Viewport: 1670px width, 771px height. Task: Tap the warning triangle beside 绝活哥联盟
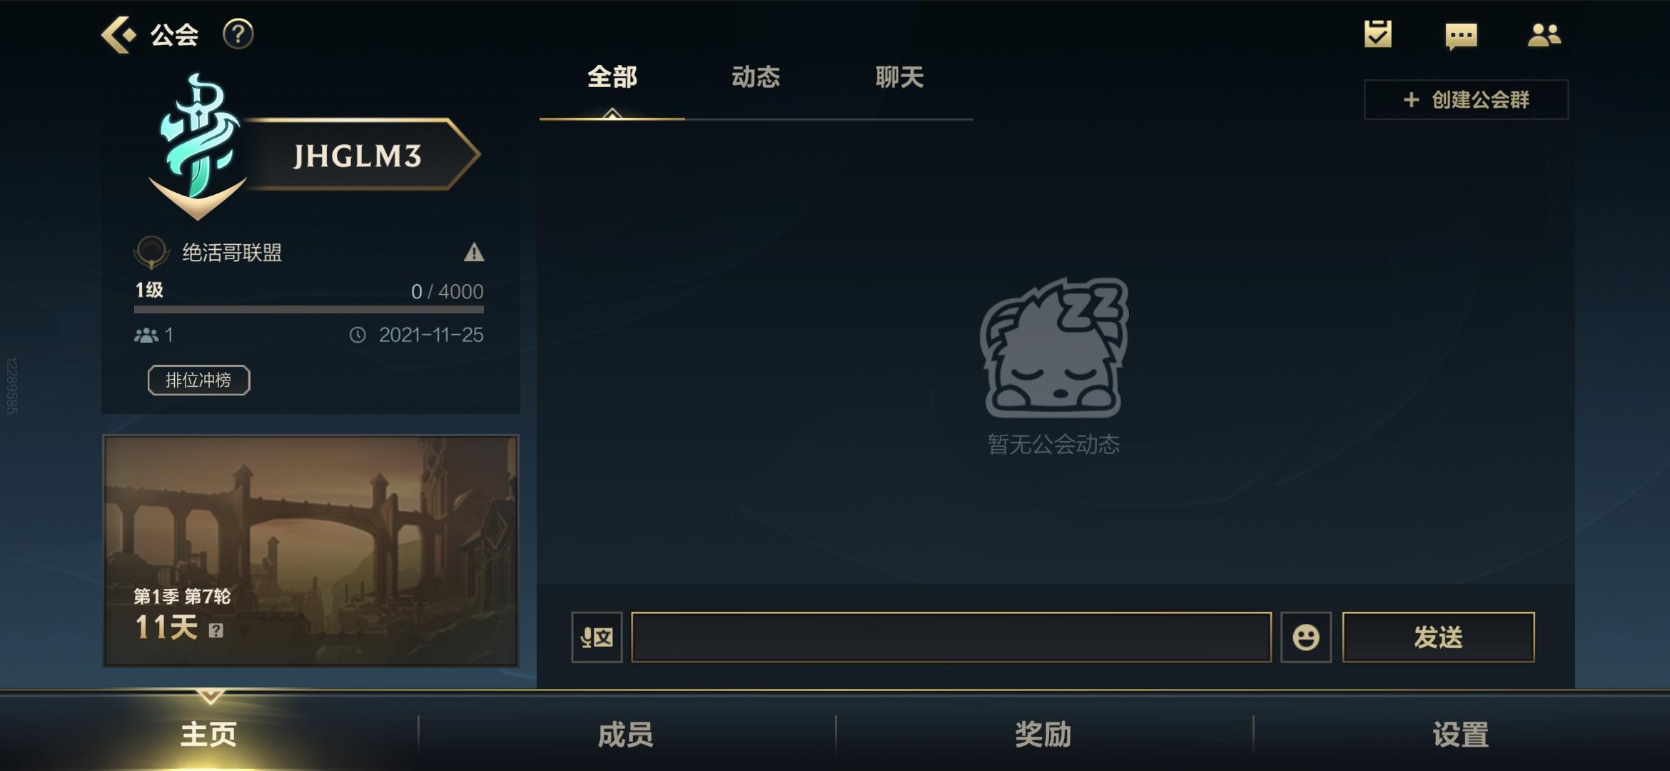(x=474, y=252)
